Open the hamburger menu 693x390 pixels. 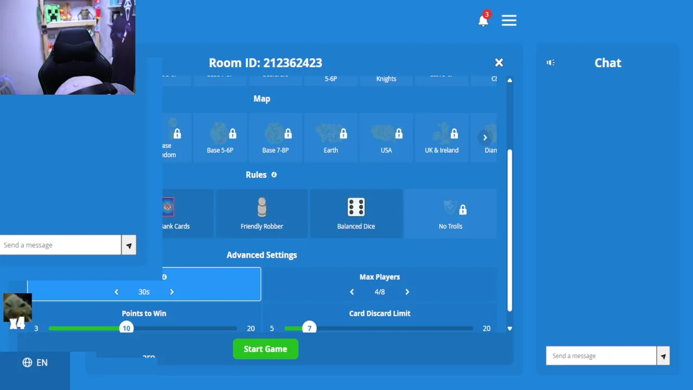coord(509,21)
